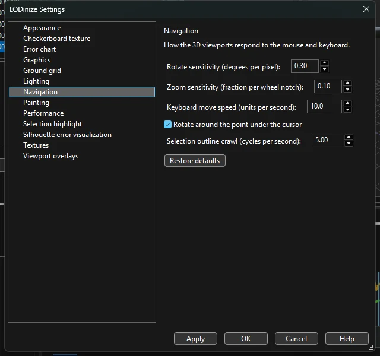Increase Selection outline crawl with up arrow
The width and height of the screenshot is (380, 356).
coord(349,137)
